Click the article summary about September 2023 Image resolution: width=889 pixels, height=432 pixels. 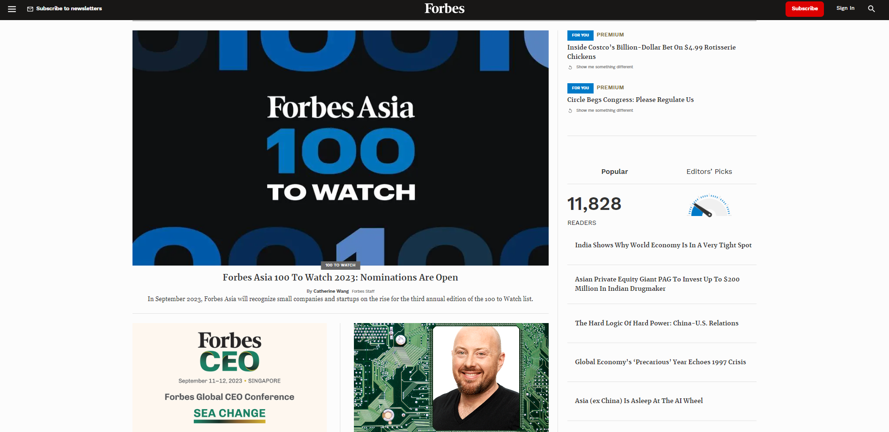coord(340,299)
